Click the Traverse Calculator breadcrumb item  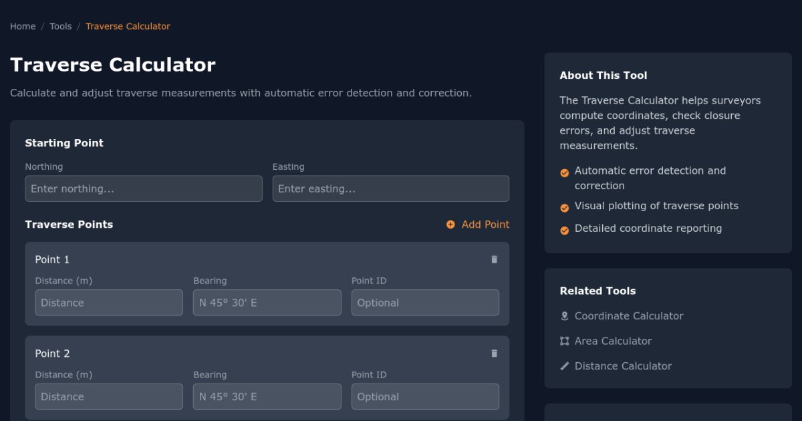tap(128, 27)
